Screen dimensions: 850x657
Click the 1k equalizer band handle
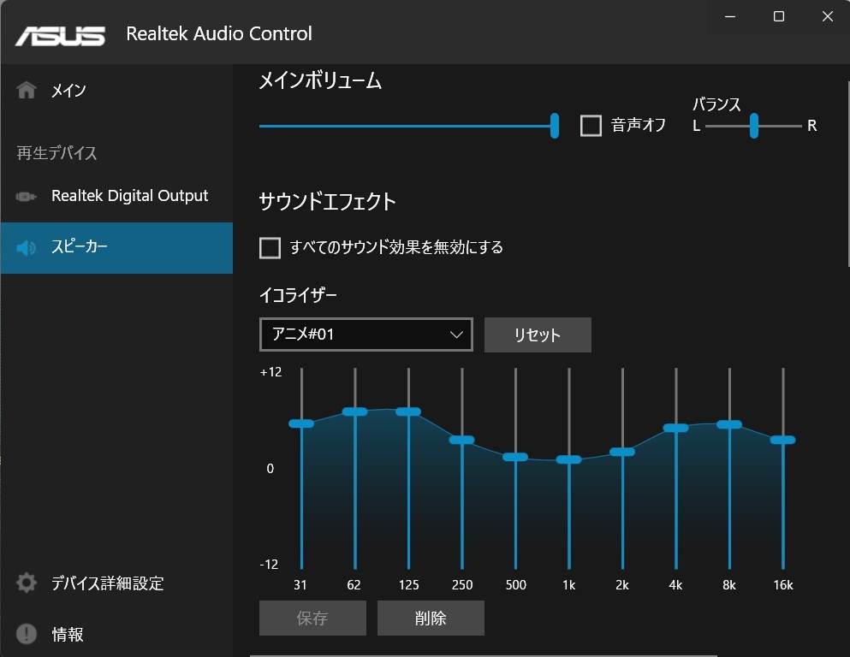[568, 459]
